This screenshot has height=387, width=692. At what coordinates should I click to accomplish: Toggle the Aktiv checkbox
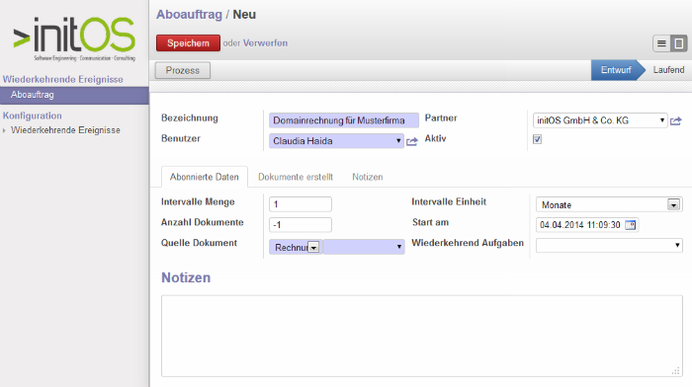(x=537, y=139)
